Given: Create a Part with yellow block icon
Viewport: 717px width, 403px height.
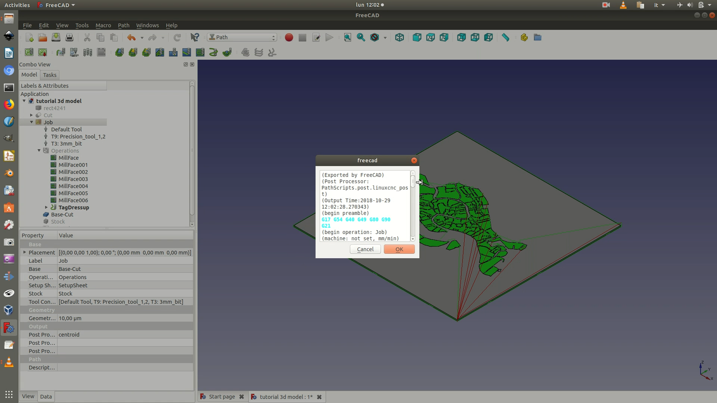Looking at the screenshot, I should (524, 37).
